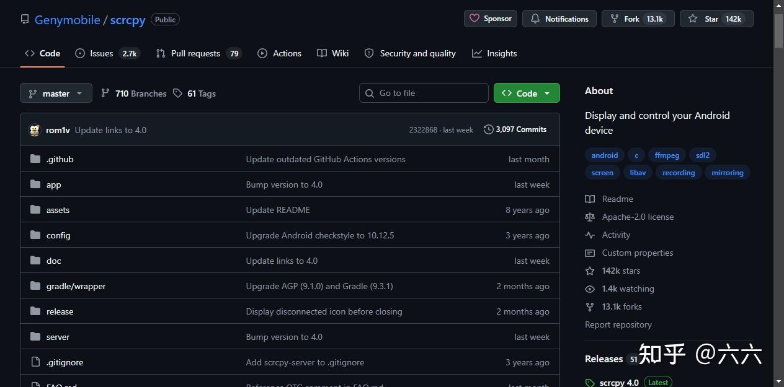Click the scrollbar up arrow

[778, 5]
